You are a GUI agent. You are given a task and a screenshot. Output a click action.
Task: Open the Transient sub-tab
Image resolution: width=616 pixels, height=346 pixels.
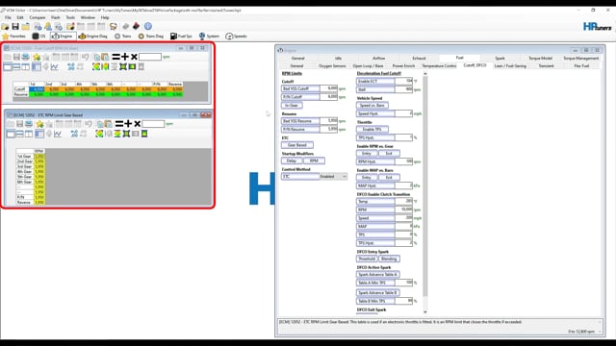546,66
